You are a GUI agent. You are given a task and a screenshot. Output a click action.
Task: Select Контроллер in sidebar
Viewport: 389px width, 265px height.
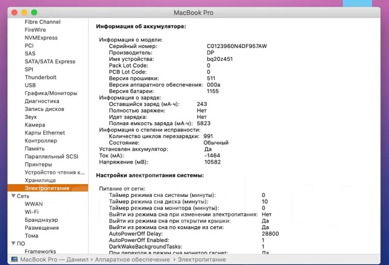coord(41,141)
